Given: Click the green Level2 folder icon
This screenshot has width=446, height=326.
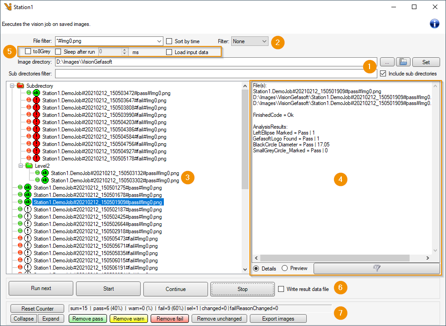Looking at the screenshot, I should tap(29, 166).
